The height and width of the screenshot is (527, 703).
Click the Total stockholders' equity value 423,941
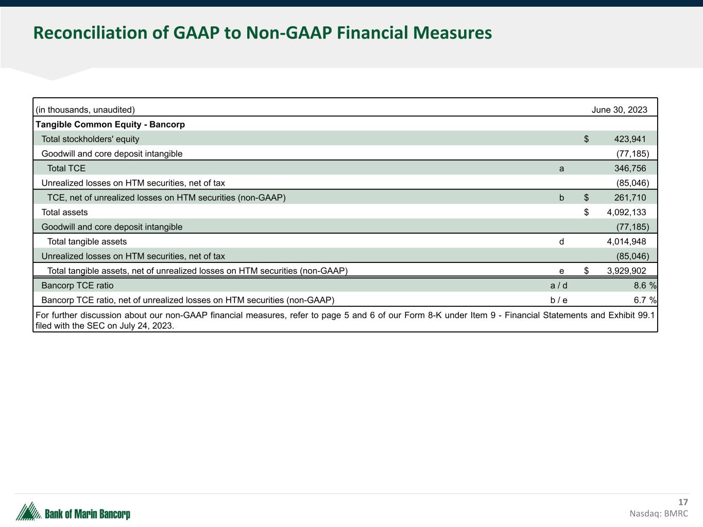(x=629, y=139)
